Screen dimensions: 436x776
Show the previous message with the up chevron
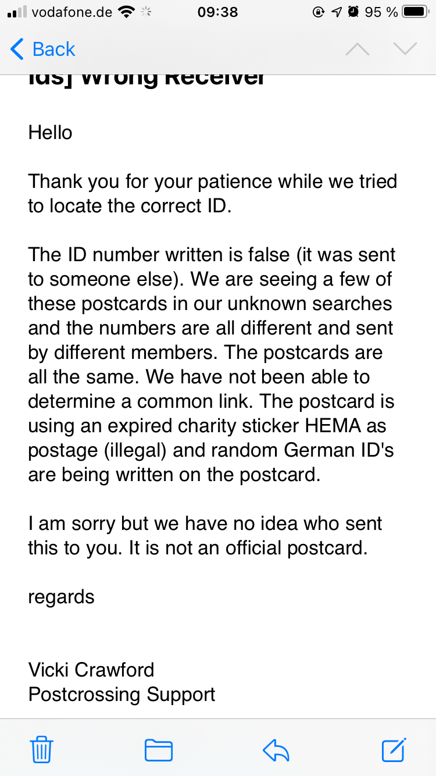358,49
